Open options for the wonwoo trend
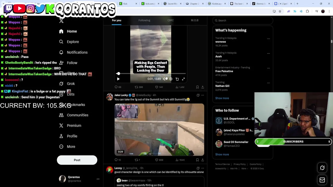The width and height of the screenshot is (333, 187). coord(268,39)
